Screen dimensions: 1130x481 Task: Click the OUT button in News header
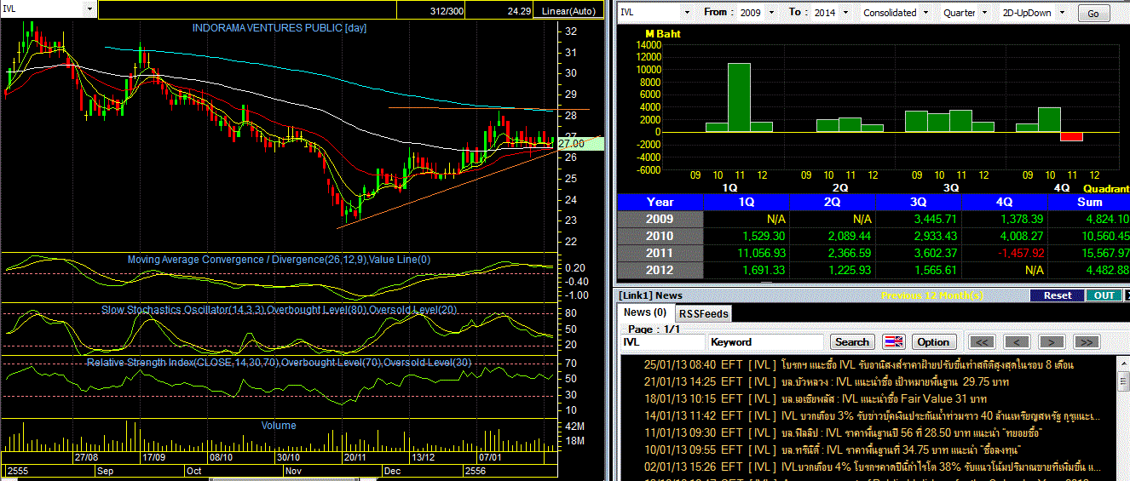(x=1104, y=295)
